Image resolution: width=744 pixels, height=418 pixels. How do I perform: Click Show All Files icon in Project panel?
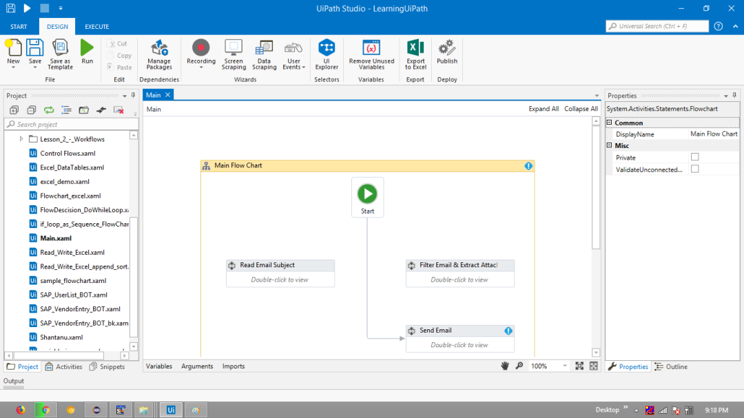point(66,110)
